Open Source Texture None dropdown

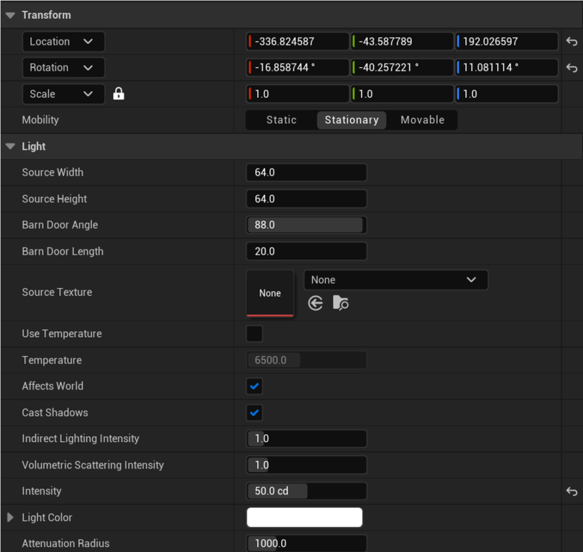tap(396, 280)
